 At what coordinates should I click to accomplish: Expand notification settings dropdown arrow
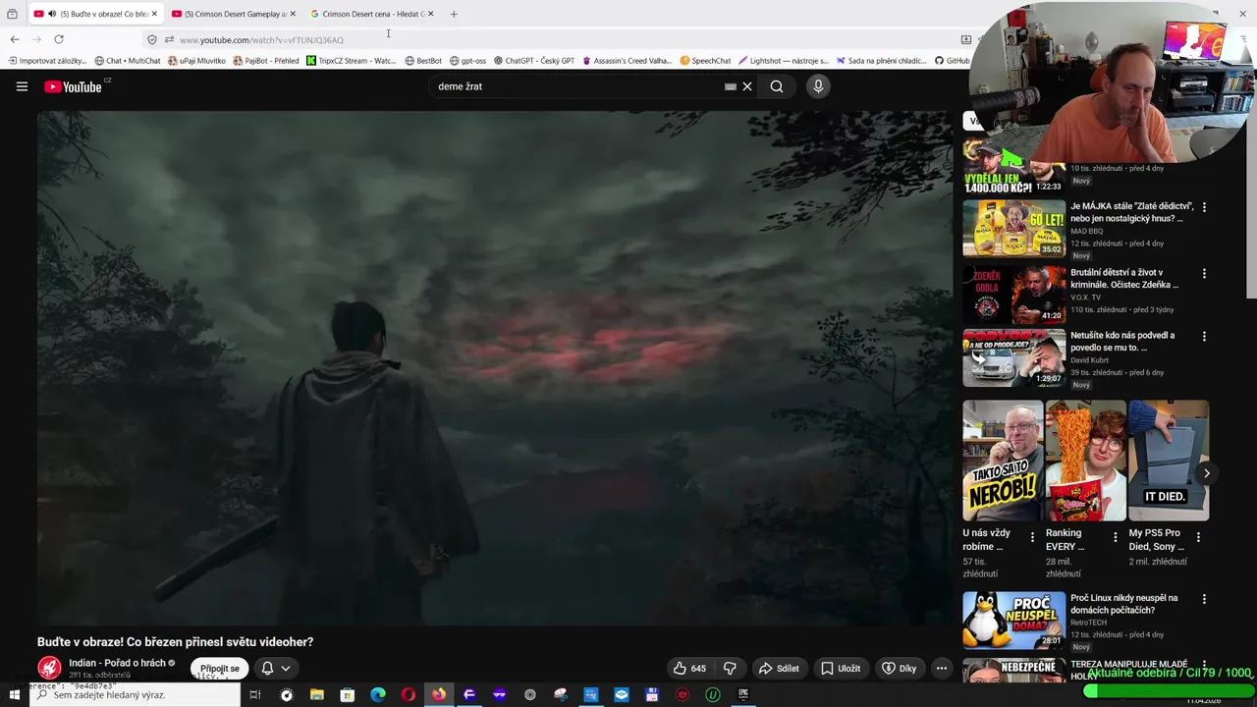286,668
